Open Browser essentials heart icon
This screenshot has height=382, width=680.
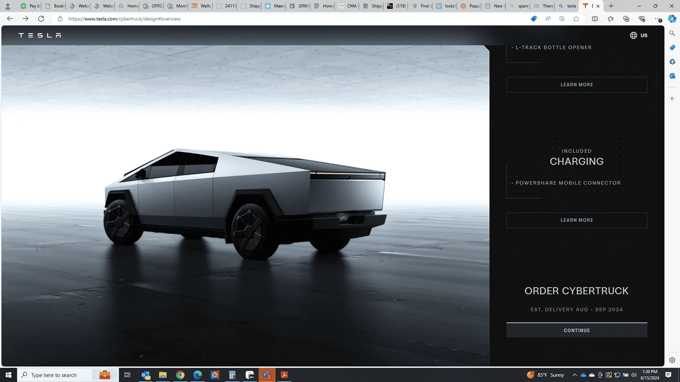pyautogui.click(x=642, y=19)
